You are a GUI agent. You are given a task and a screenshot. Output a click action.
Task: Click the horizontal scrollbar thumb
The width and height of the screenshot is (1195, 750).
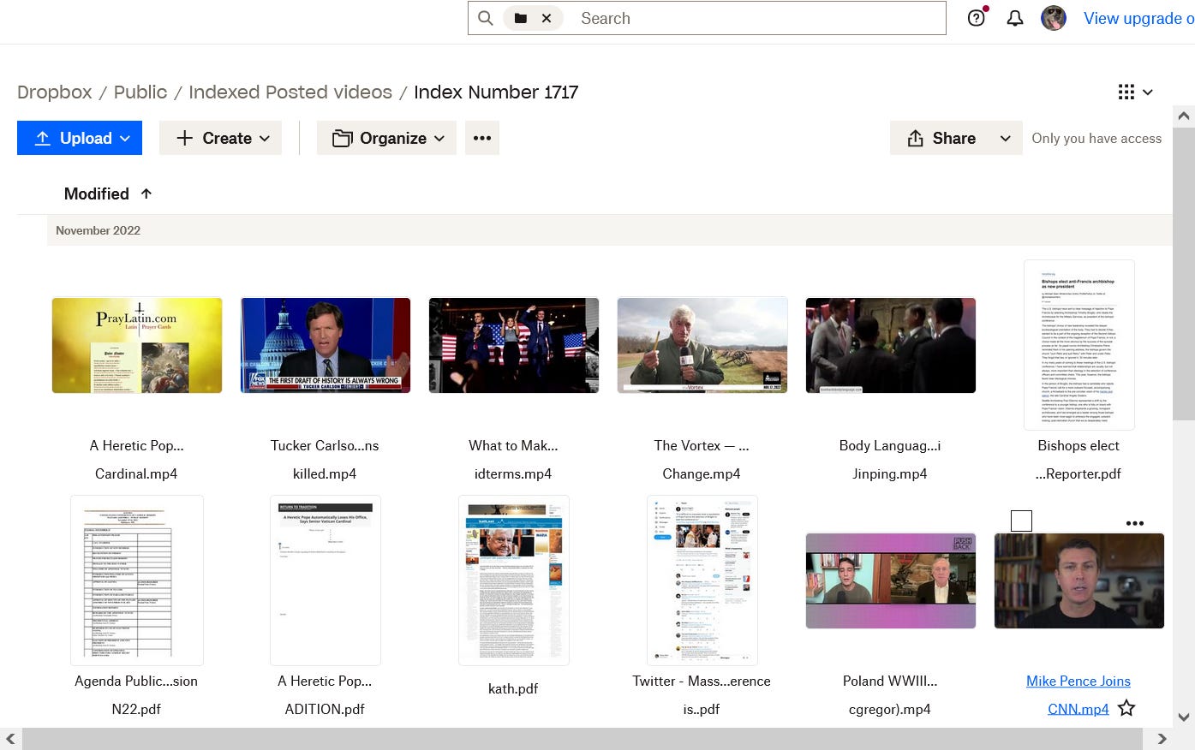point(584,739)
